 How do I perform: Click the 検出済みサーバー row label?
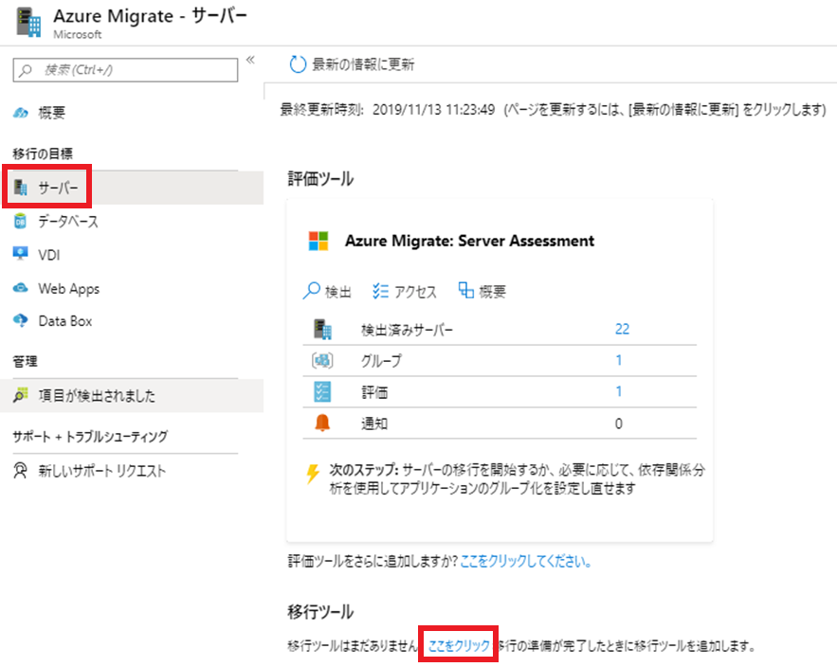point(407,330)
